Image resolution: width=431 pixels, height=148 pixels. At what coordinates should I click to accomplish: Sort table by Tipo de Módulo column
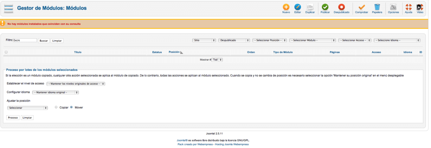pyautogui.click(x=283, y=52)
